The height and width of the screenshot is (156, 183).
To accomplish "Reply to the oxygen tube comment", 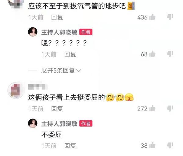I will pyautogui.click(x=57, y=17).
